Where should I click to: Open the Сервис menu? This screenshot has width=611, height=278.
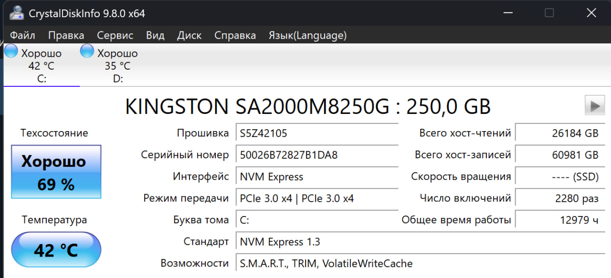[115, 35]
